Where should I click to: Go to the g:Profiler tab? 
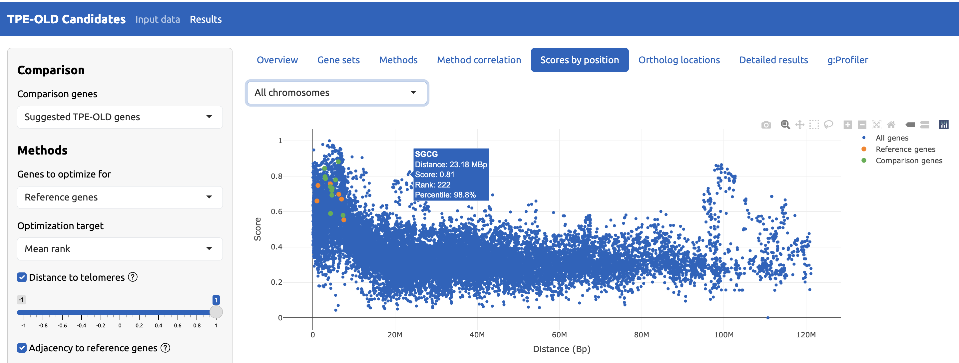click(848, 60)
